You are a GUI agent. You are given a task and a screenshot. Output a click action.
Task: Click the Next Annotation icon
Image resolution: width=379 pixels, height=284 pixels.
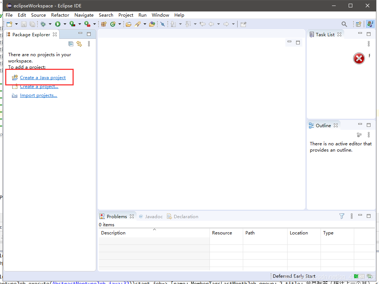(x=173, y=24)
